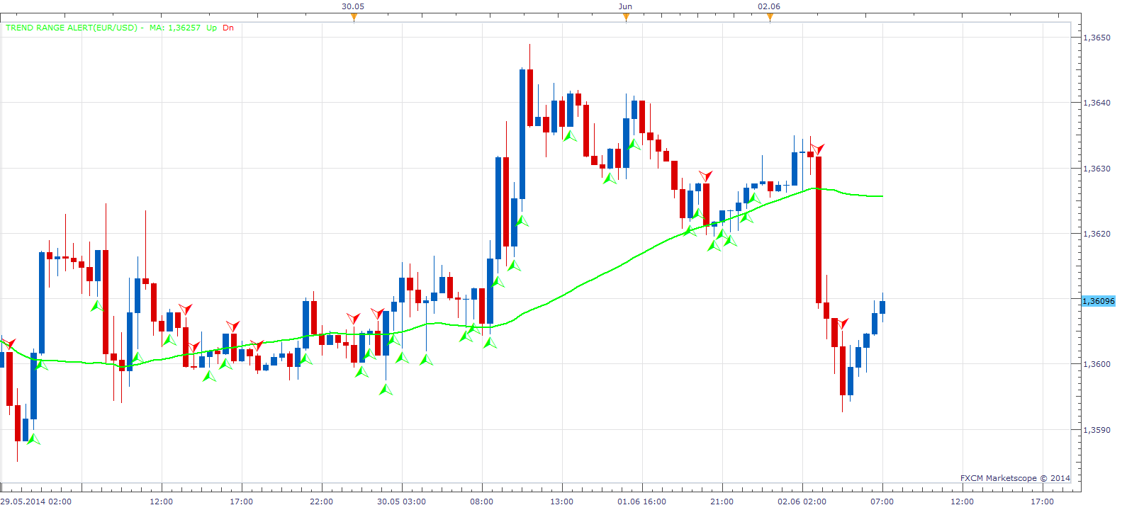Image resolution: width=1122 pixels, height=510 pixels.
Task: Click the 22:00 time axis label
Action: coord(321,501)
